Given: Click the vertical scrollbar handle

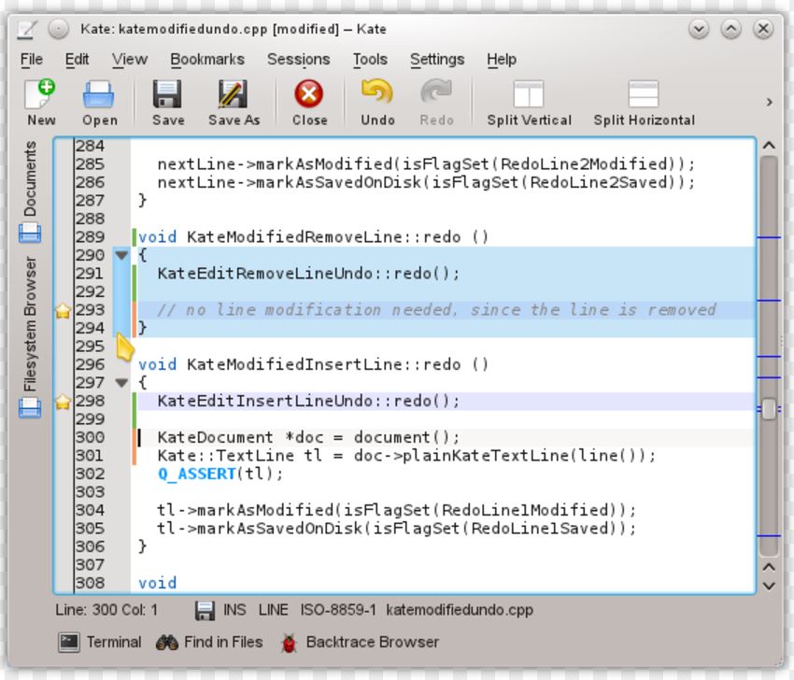Looking at the screenshot, I should coord(769,409).
